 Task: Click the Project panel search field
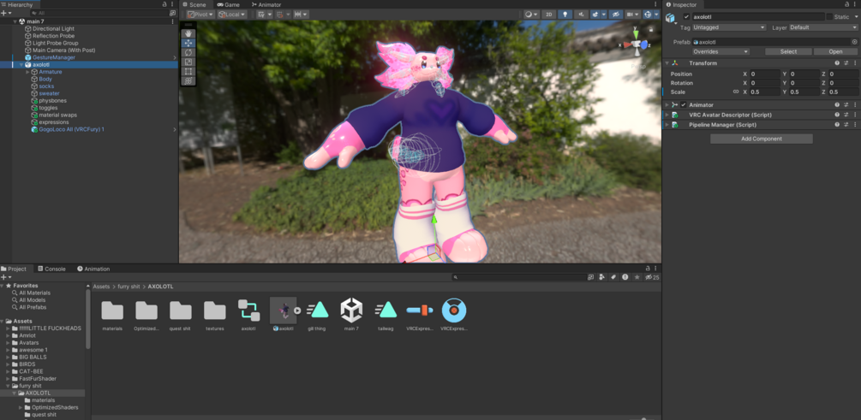[519, 277]
